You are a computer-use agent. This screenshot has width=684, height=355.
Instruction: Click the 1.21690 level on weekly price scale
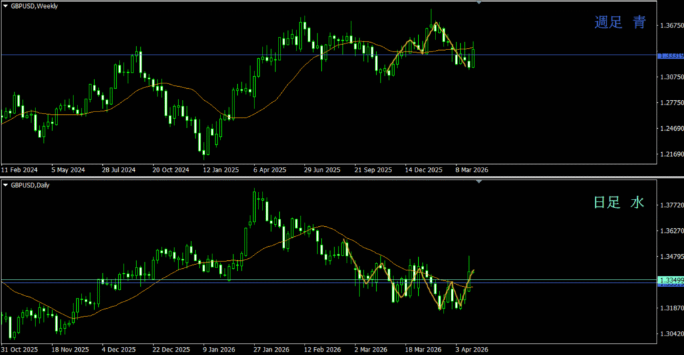click(670, 155)
